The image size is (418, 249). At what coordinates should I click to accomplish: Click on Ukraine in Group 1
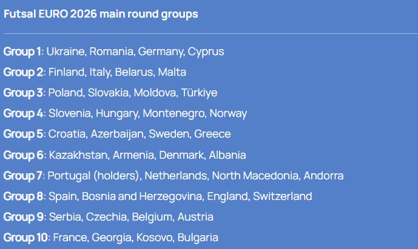[65, 51]
